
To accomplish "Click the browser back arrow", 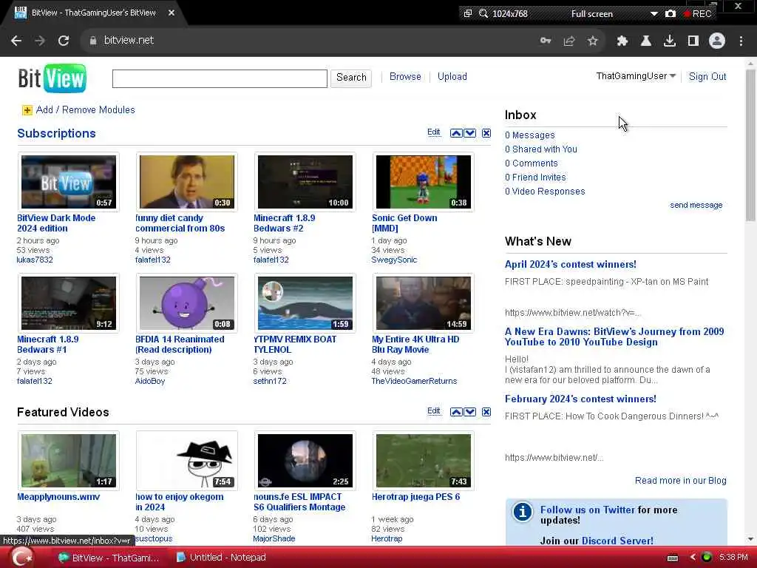I will point(16,41).
